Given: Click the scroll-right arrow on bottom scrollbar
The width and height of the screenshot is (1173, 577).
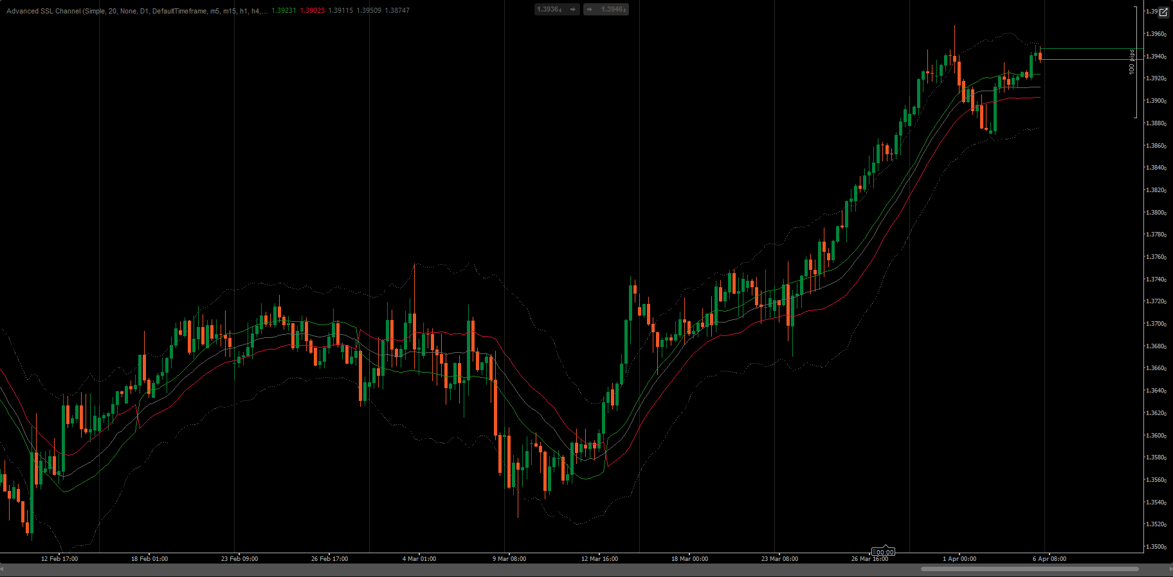Looking at the screenshot, I should coord(1169,569).
